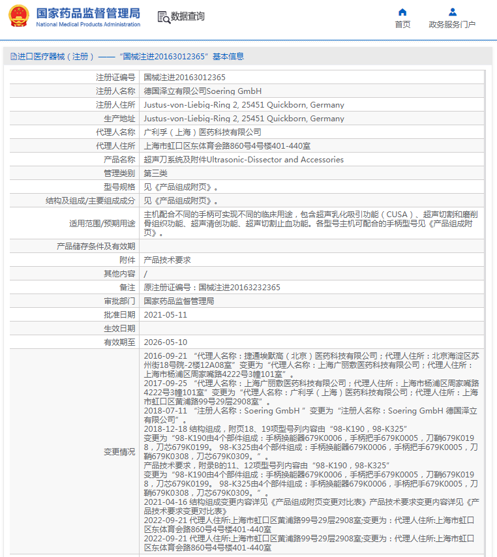Click the 基本信息 section heading
Viewport: 497px width, 557px height.
pyautogui.click(x=228, y=57)
